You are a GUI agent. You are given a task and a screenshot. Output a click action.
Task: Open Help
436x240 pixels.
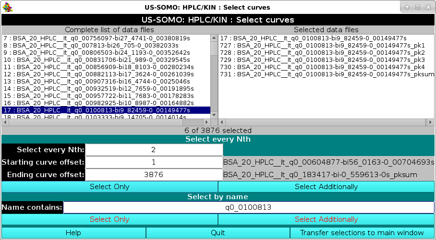click(73, 233)
